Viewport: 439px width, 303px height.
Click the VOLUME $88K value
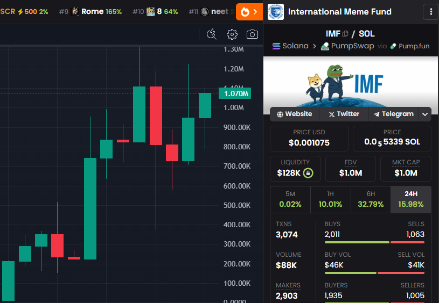point(286,265)
